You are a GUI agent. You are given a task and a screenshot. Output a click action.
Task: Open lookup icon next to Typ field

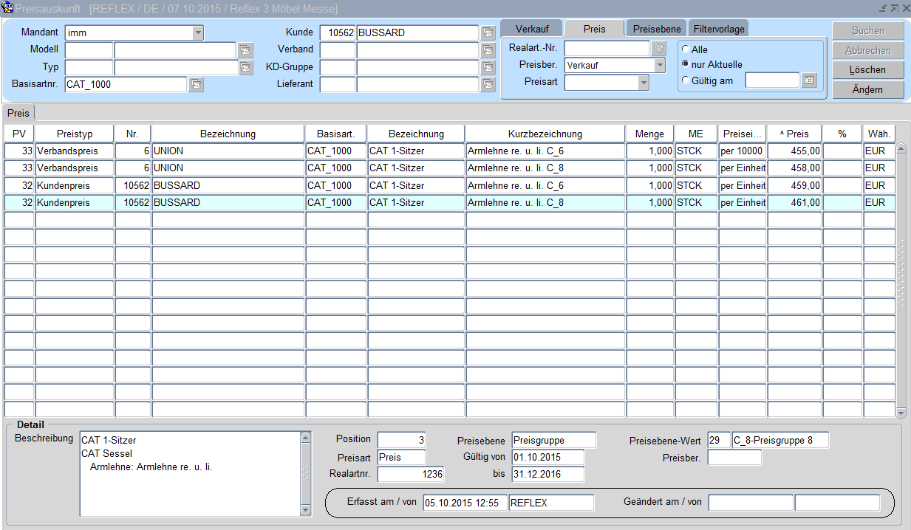245,68
